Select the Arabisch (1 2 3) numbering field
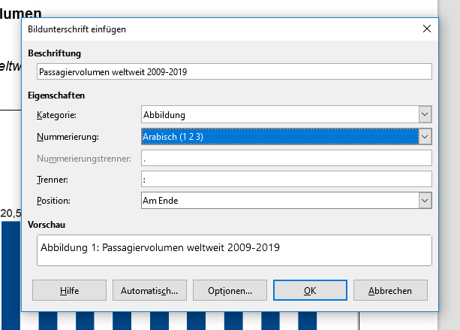The width and height of the screenshot is (460, 330). click(280, 136)
